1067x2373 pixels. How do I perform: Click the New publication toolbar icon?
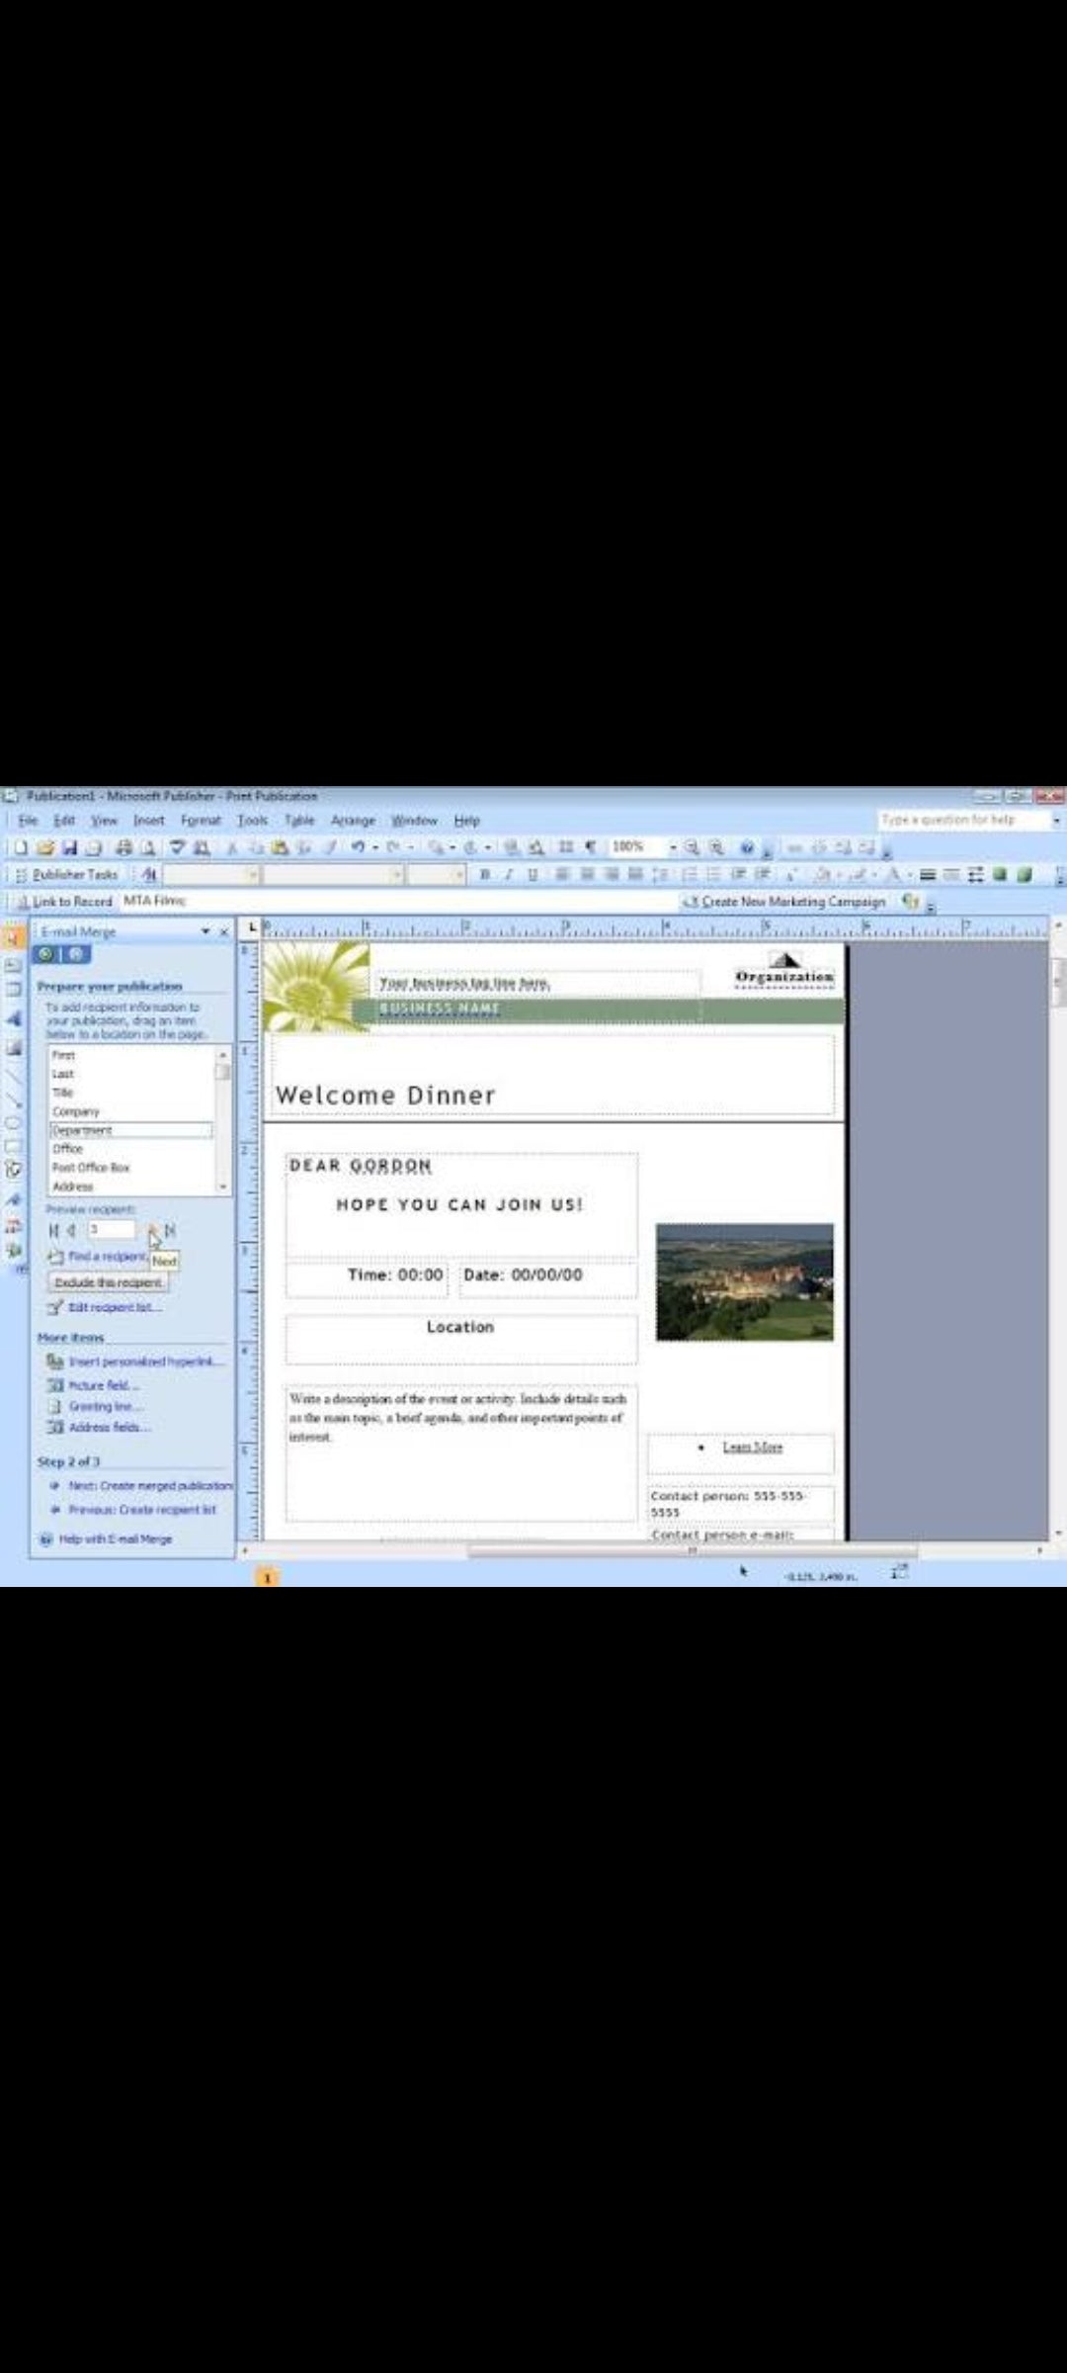(x=20, y=847)
